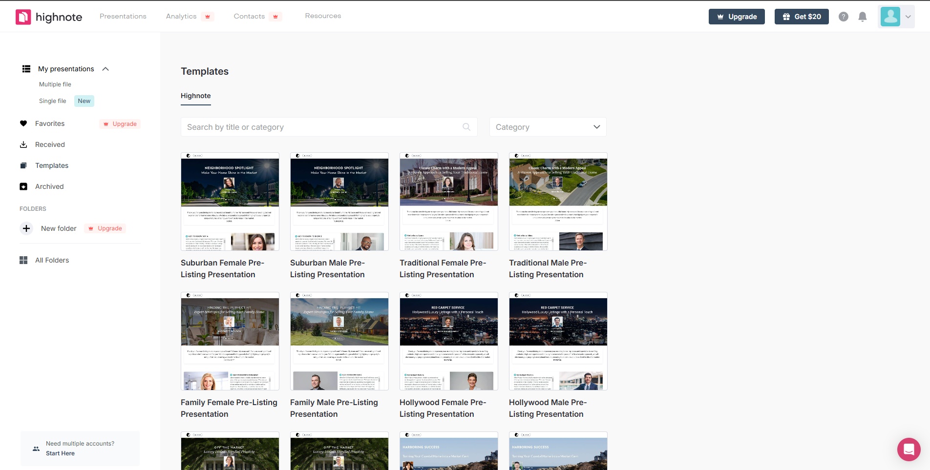The width and height of the screenshot is (930, 470).
Task: Expand the user profile avatar menu
Action: click(x=896, y=17)
